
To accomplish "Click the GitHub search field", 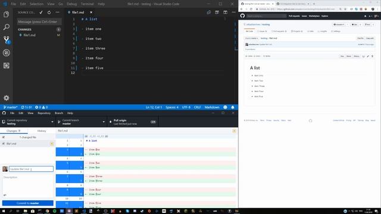I will pos(266,16).
